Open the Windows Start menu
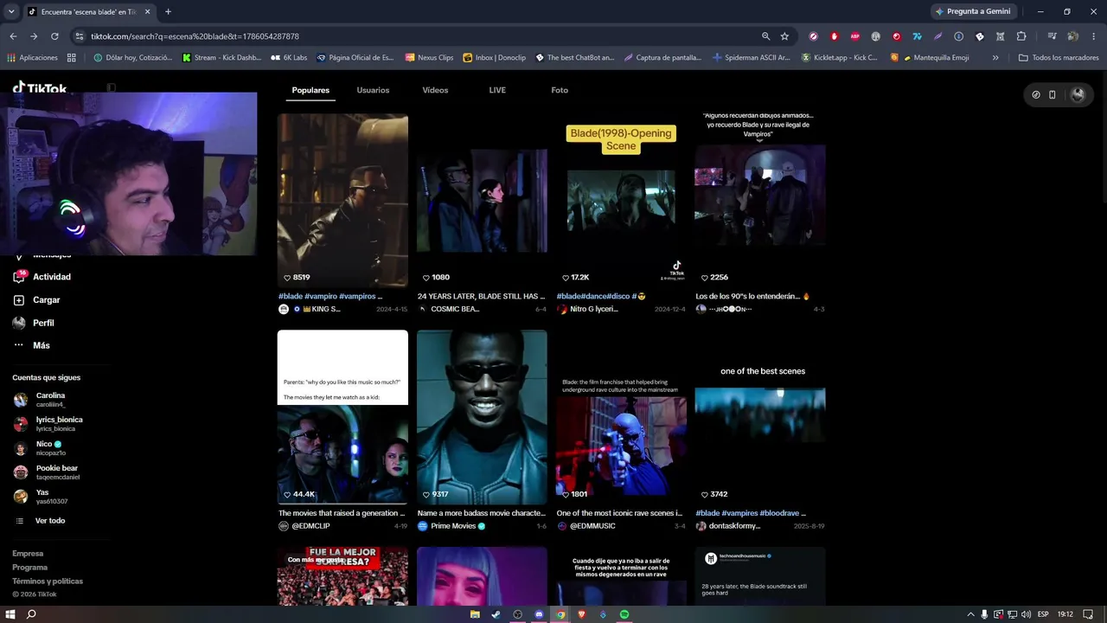The image size is (1107, 623). click(x=10, y=614)
